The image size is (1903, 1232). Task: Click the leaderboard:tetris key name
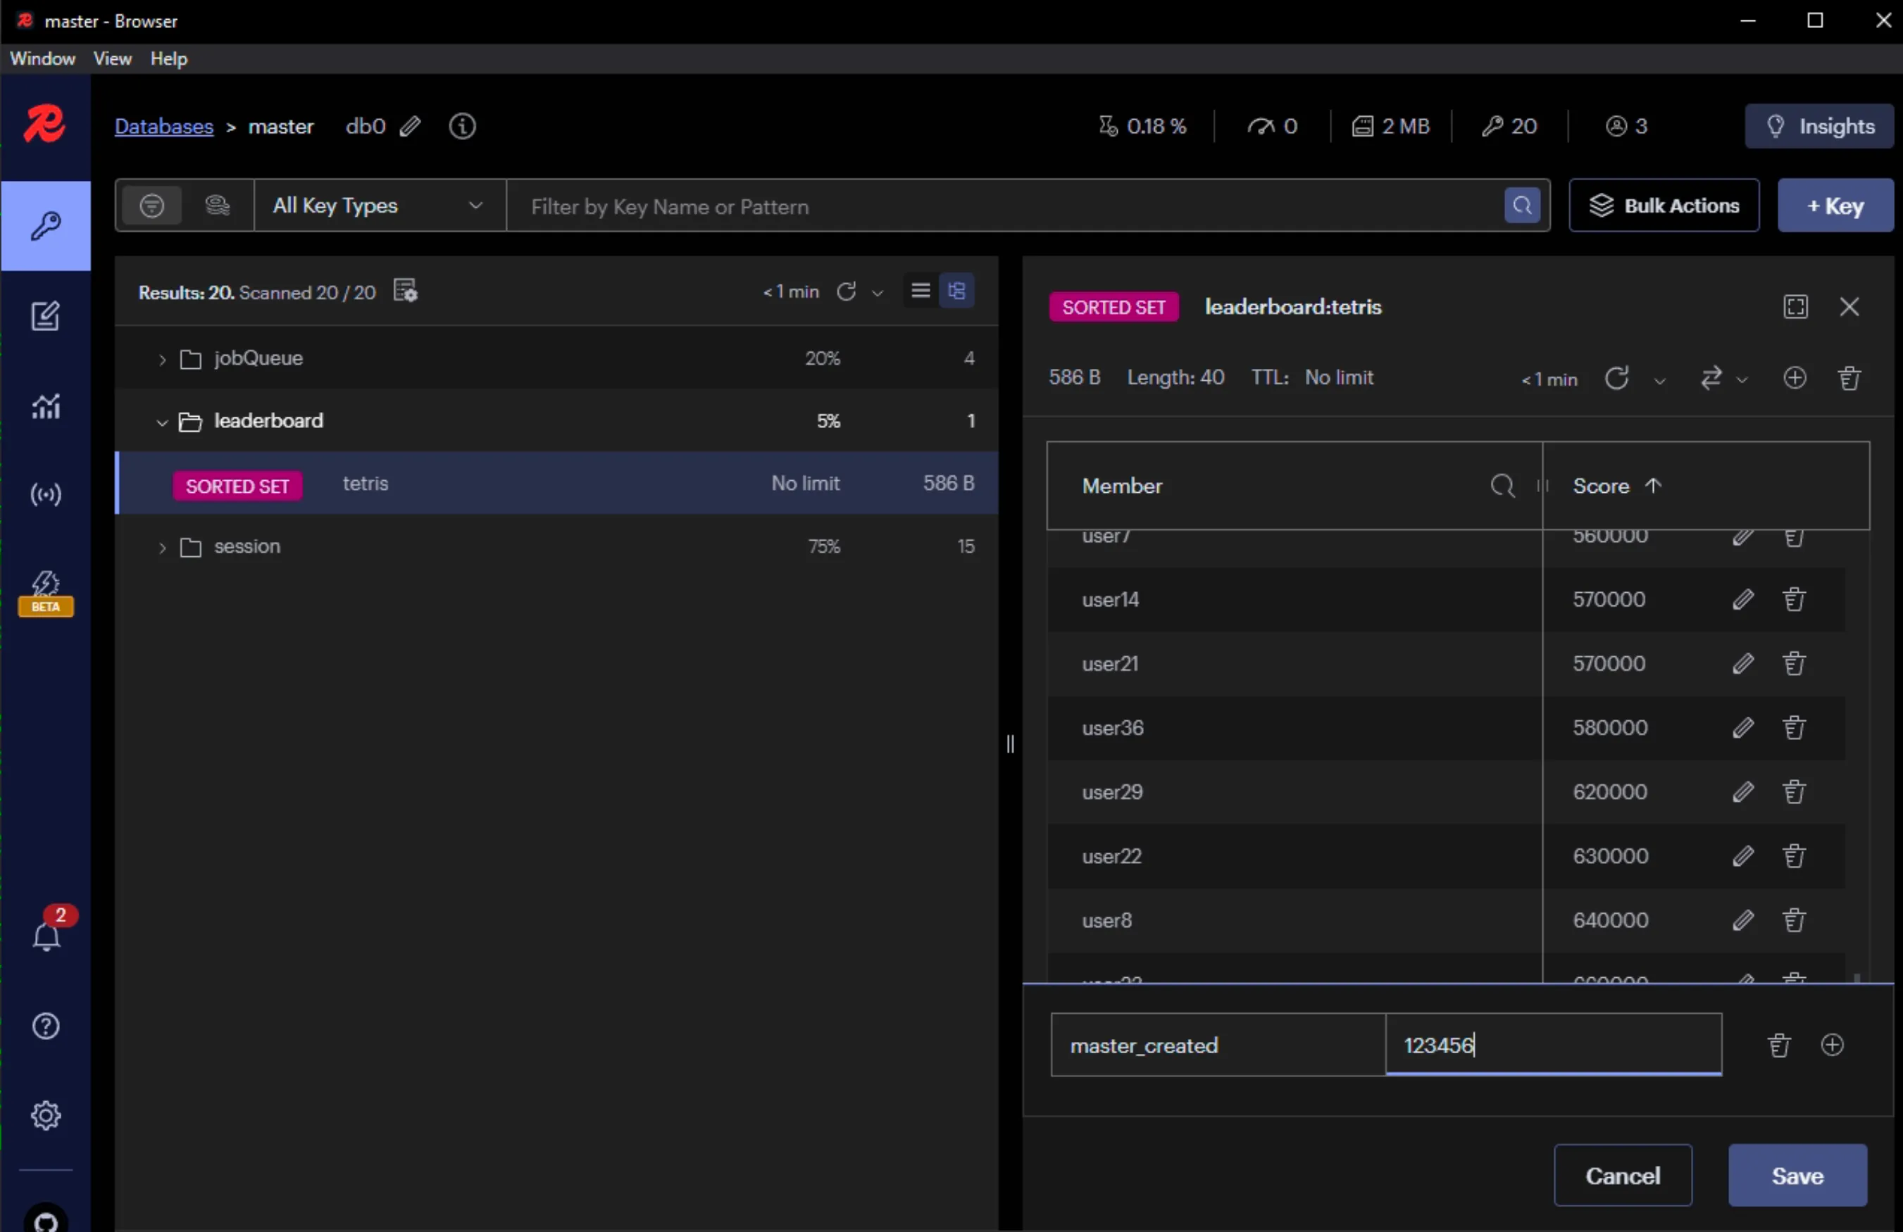pos(1293,307)
